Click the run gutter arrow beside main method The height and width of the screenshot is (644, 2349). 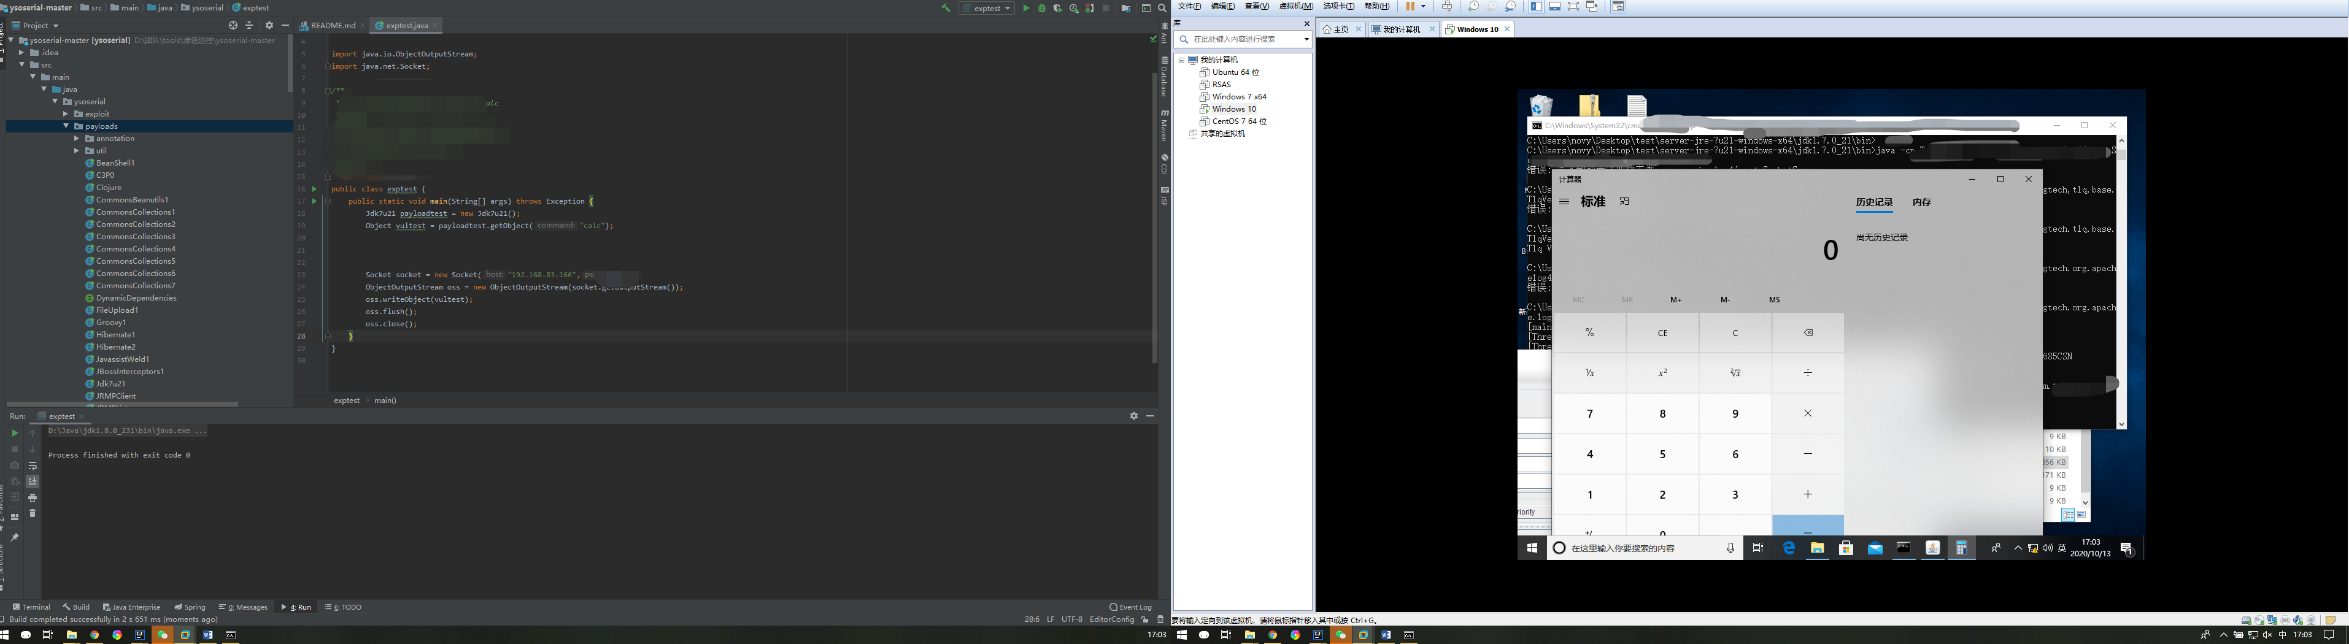pos(315,201)
